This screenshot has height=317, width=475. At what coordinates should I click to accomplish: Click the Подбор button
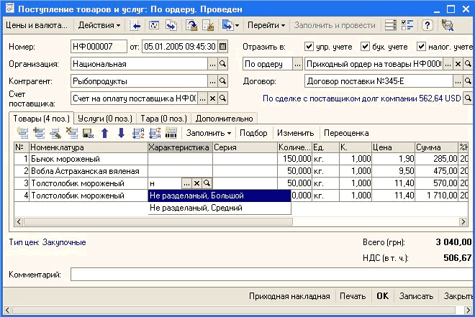pos(253,133)
